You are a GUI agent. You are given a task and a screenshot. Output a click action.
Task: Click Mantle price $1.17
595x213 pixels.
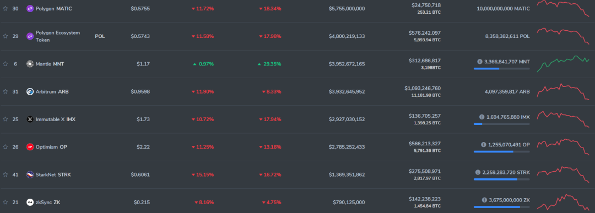tap(143, 64)
